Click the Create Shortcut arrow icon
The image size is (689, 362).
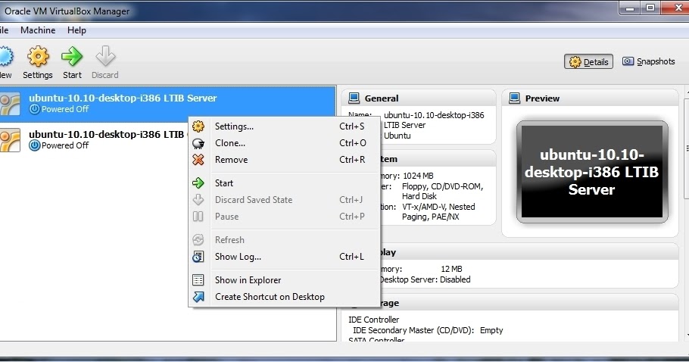click(198, 297)
